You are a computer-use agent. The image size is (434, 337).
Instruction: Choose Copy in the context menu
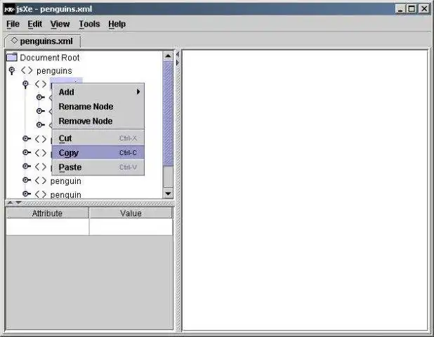pyautogui.click(x=98, y=153)
